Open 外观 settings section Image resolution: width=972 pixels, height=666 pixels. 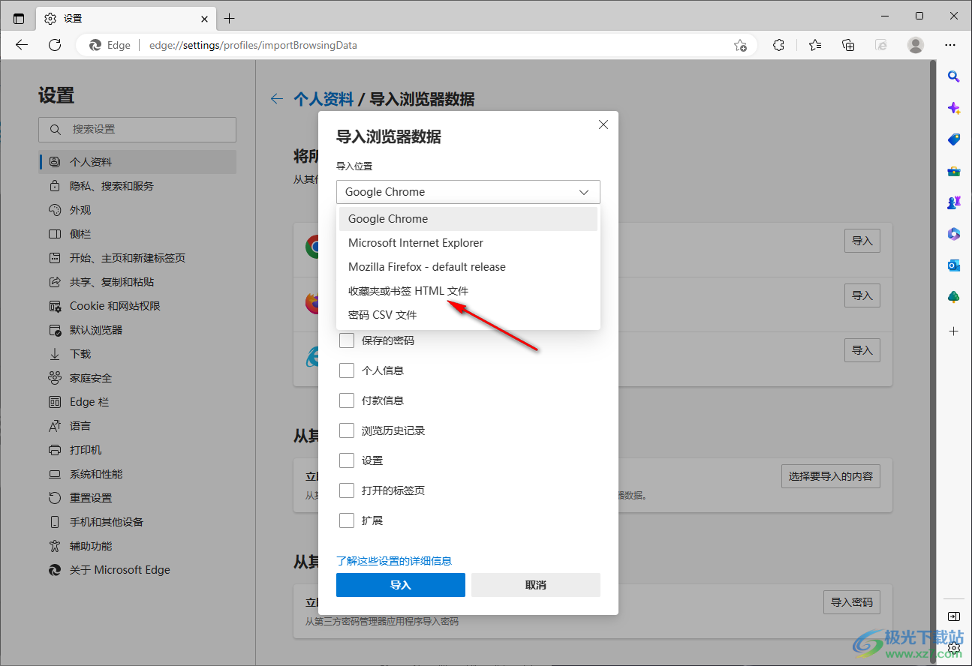coord(137,210)
